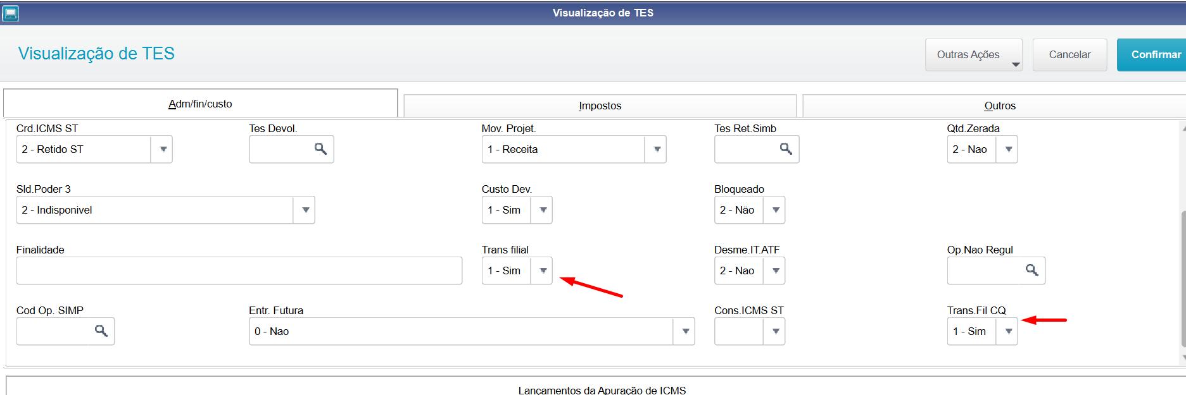The width and height of the screenshot is (1186, 395).
Task: Open search lookup for Tes Devol.
Action: tap(320, 149)
